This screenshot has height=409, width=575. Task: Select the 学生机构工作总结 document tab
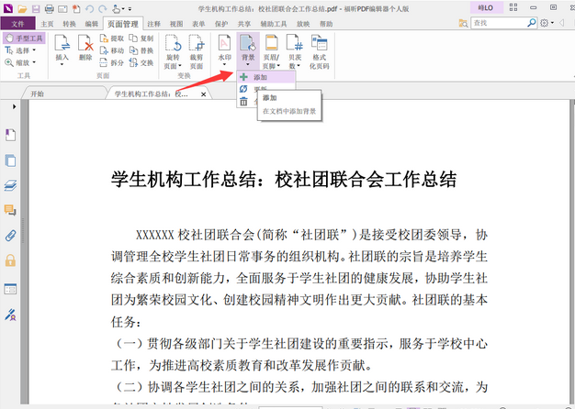(x=152, y=94)
